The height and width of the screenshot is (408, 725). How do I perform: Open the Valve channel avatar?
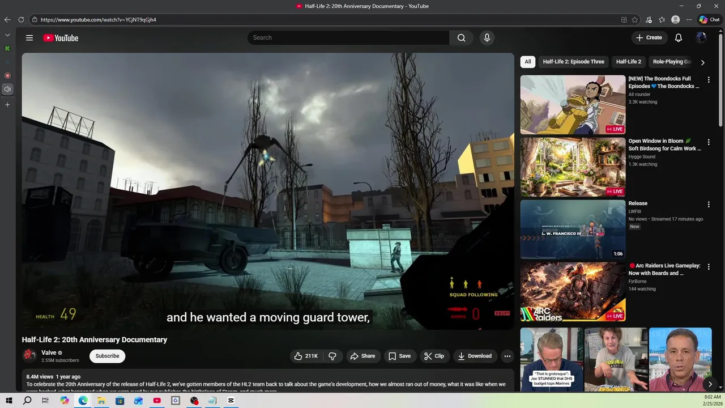pyautogui.click(x=29, y=356)
